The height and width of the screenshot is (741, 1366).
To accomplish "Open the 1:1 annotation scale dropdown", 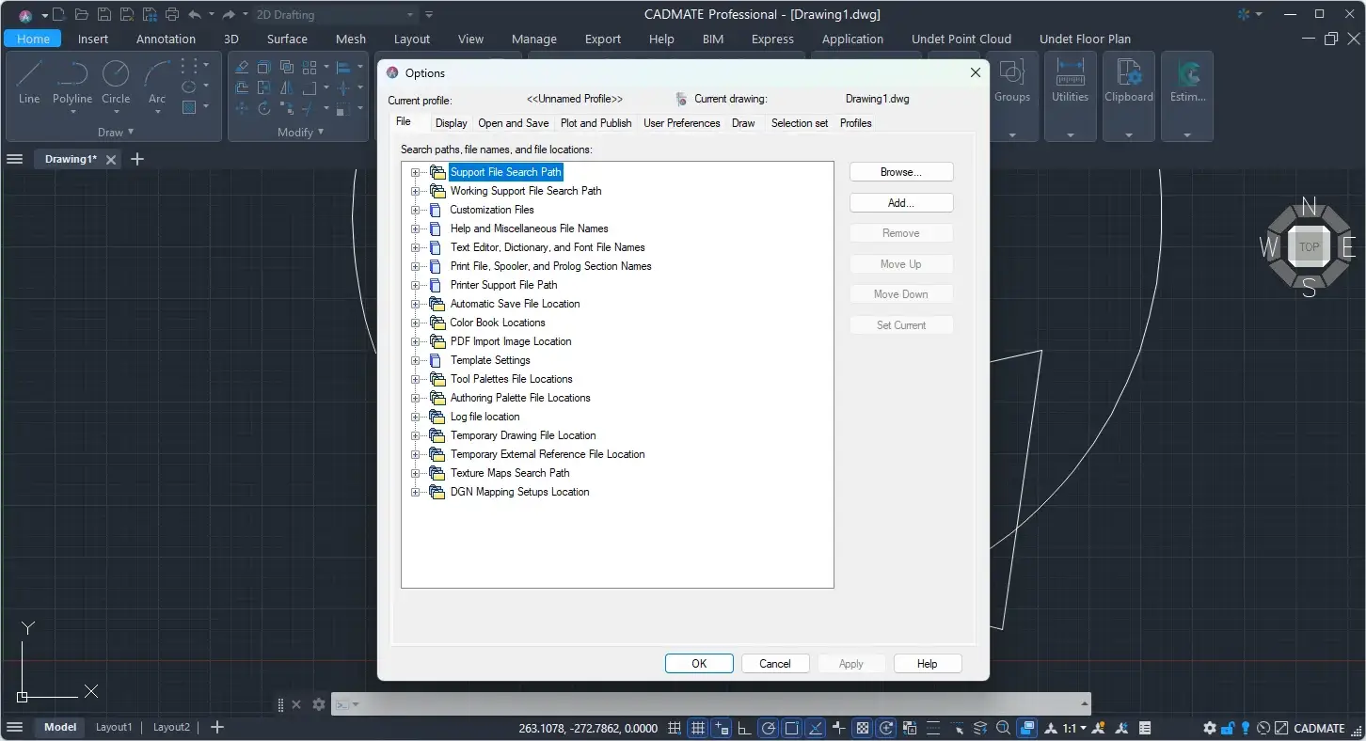I will point(1074,728).
